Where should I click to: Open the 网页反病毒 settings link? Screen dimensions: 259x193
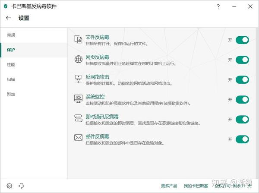97,57
